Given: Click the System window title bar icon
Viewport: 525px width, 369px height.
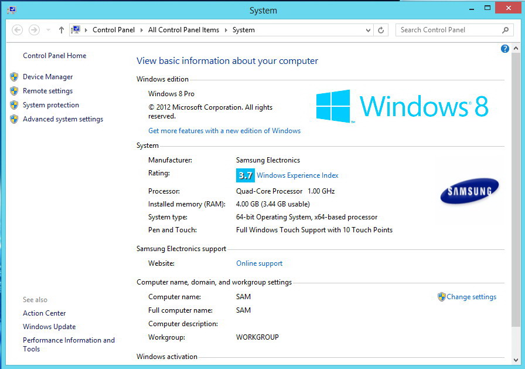Looking at the screenshot, I should pyautogui.click(x=12, y=10).
